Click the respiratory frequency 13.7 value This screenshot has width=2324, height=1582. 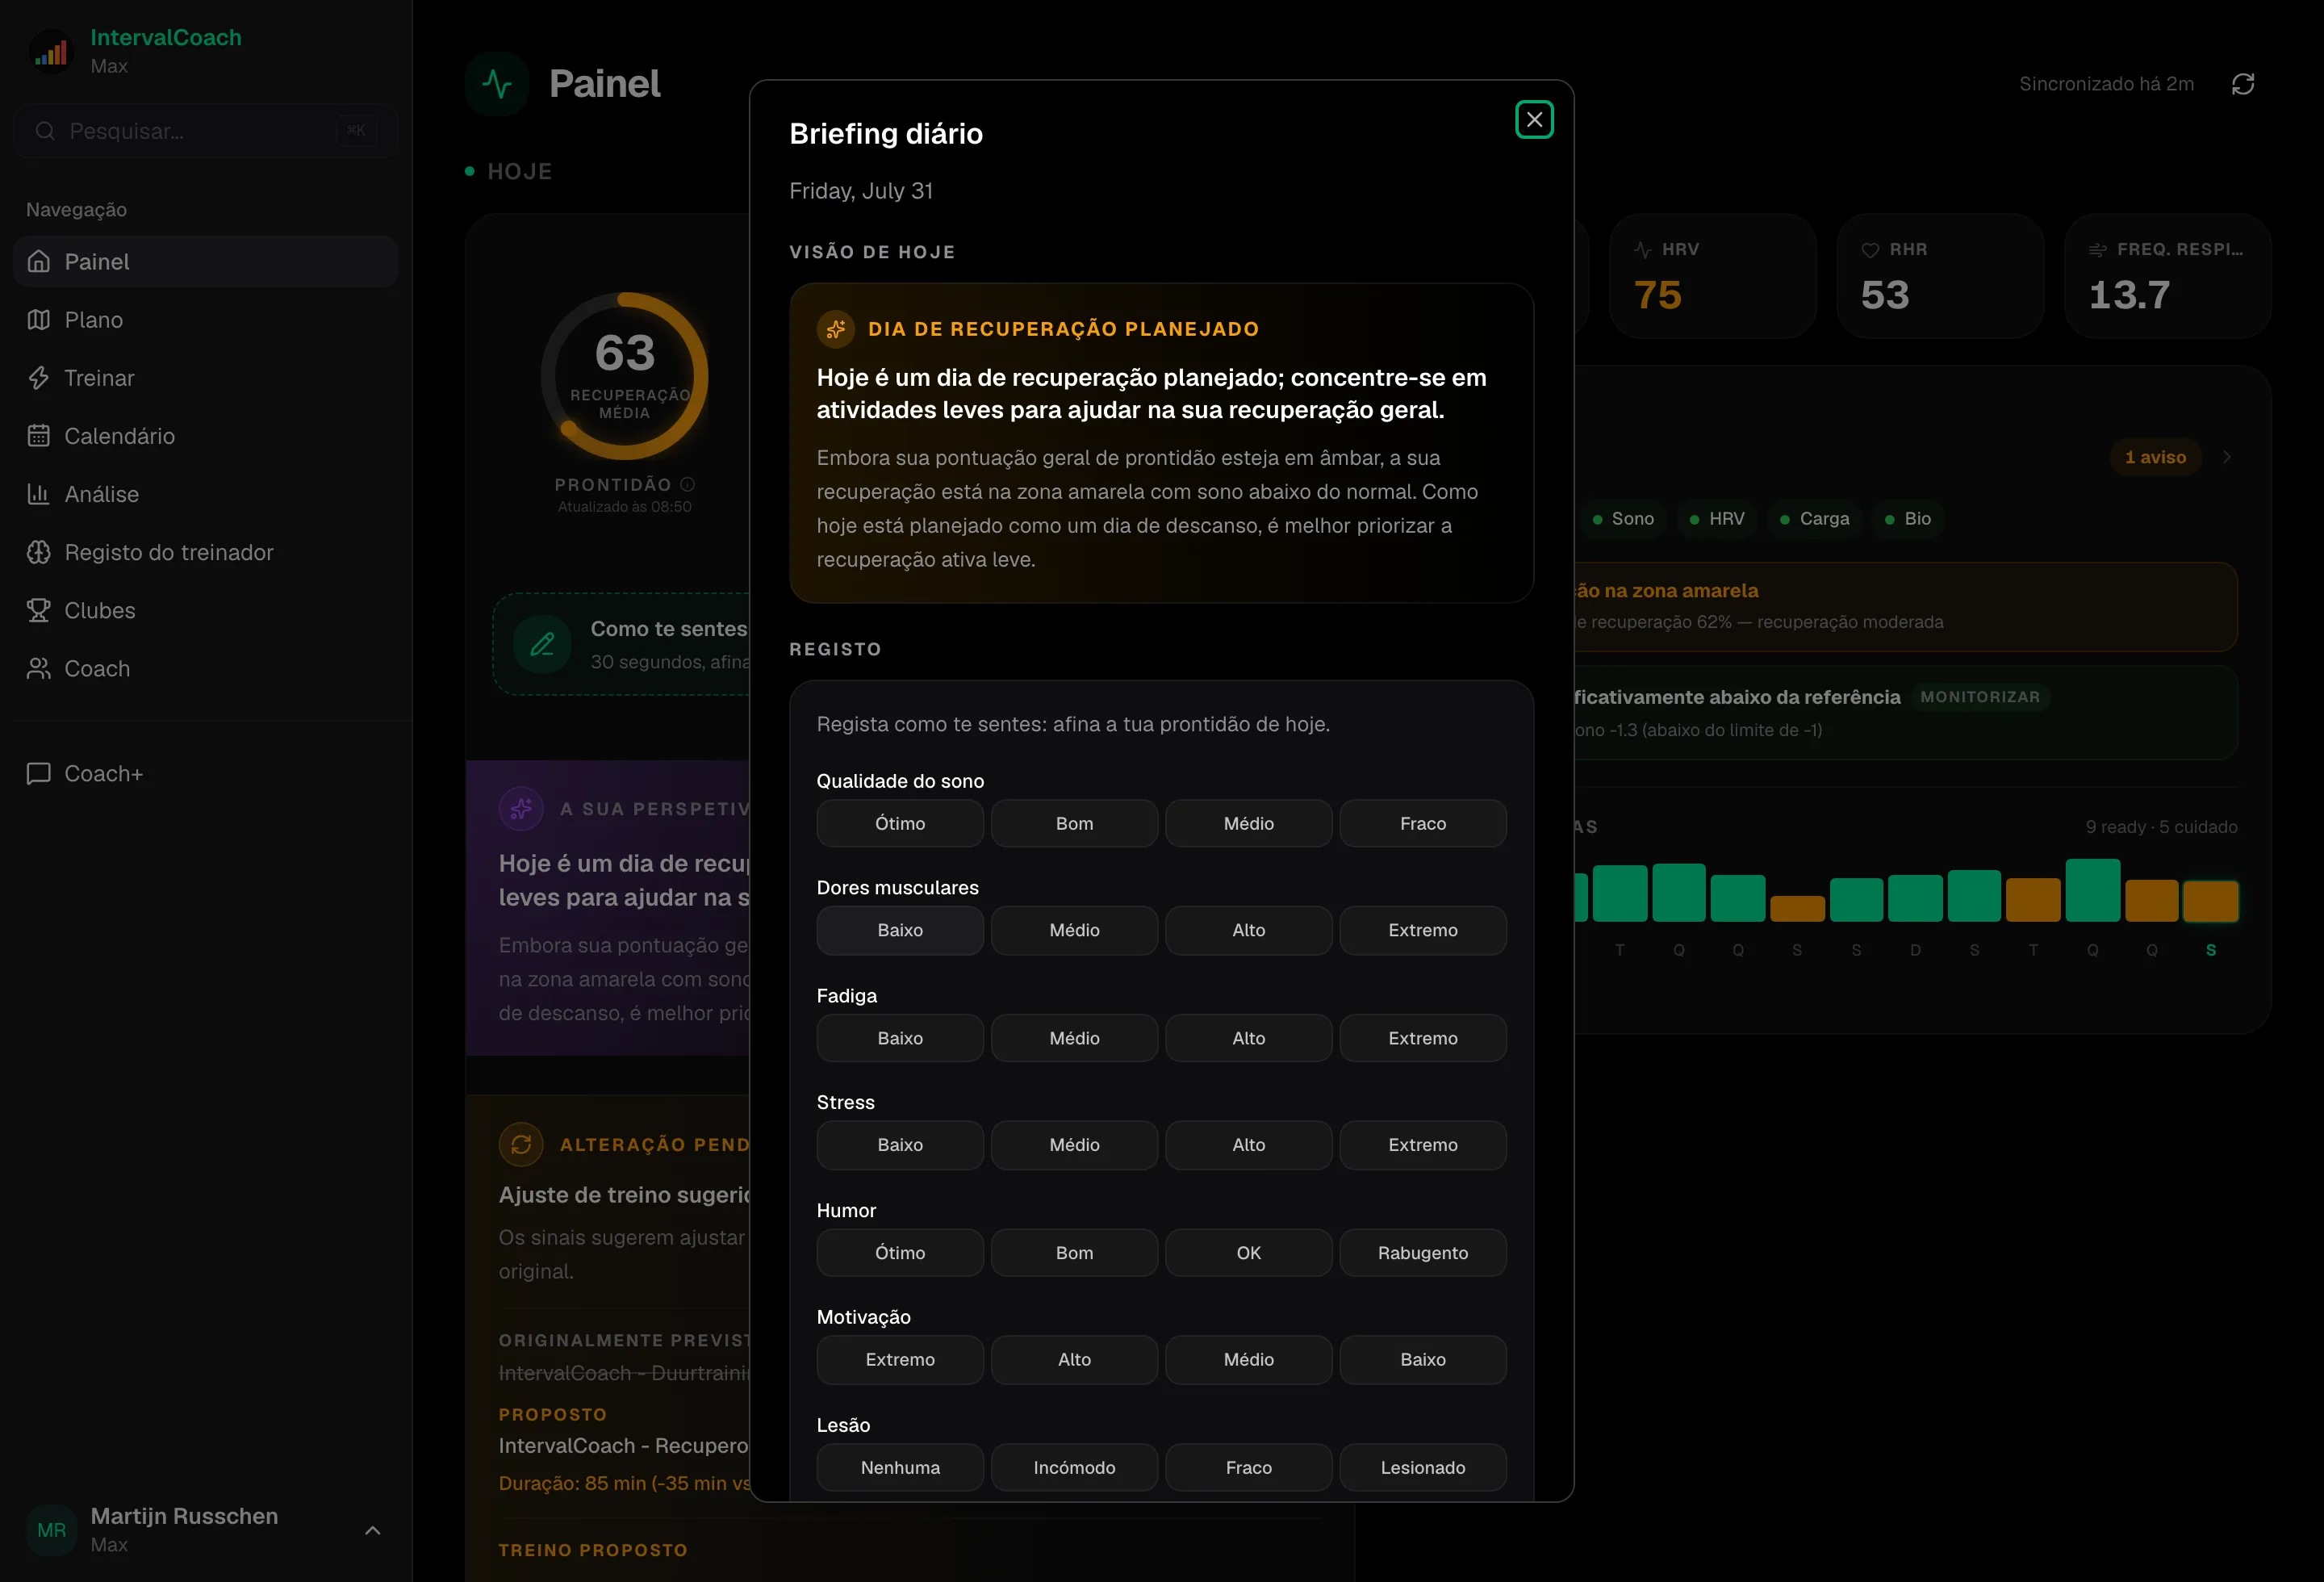pos(2129,295)
